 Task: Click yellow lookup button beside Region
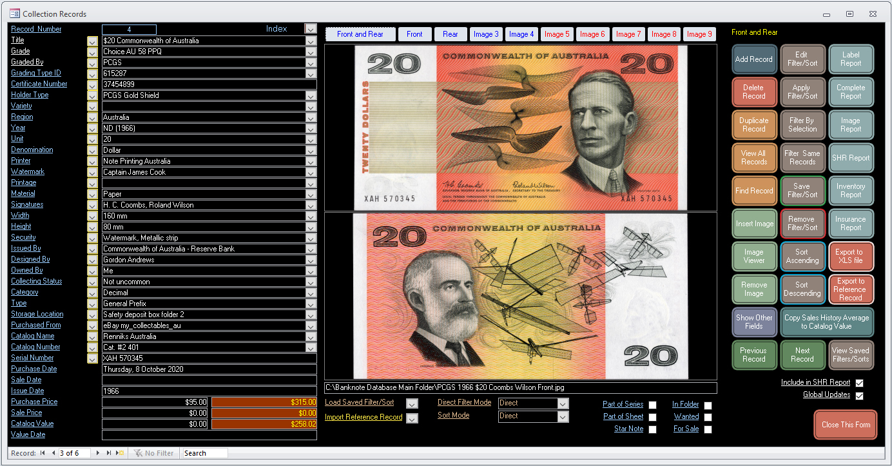point(92,117)
